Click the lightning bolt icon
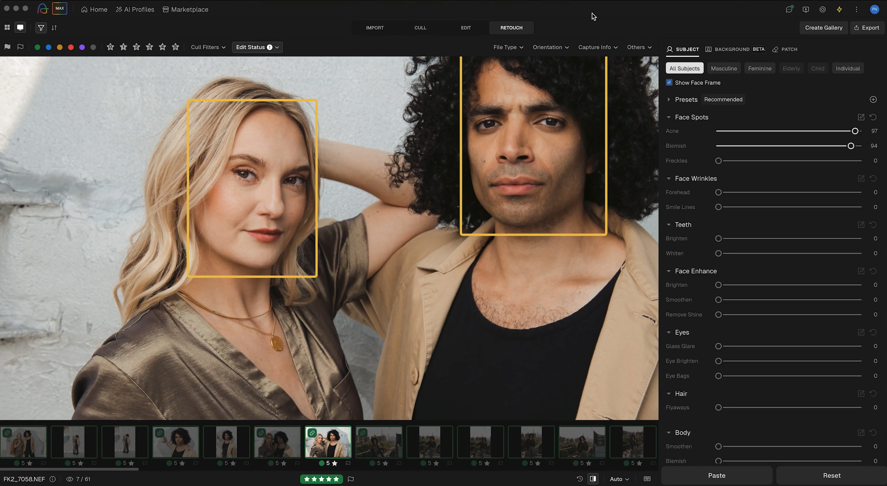This screenshot has height=486, width=887. coord(839,9)
